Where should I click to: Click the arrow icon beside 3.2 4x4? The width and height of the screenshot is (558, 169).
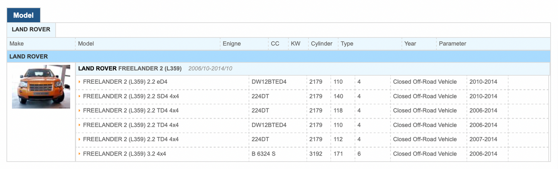(x=80, y=154)
